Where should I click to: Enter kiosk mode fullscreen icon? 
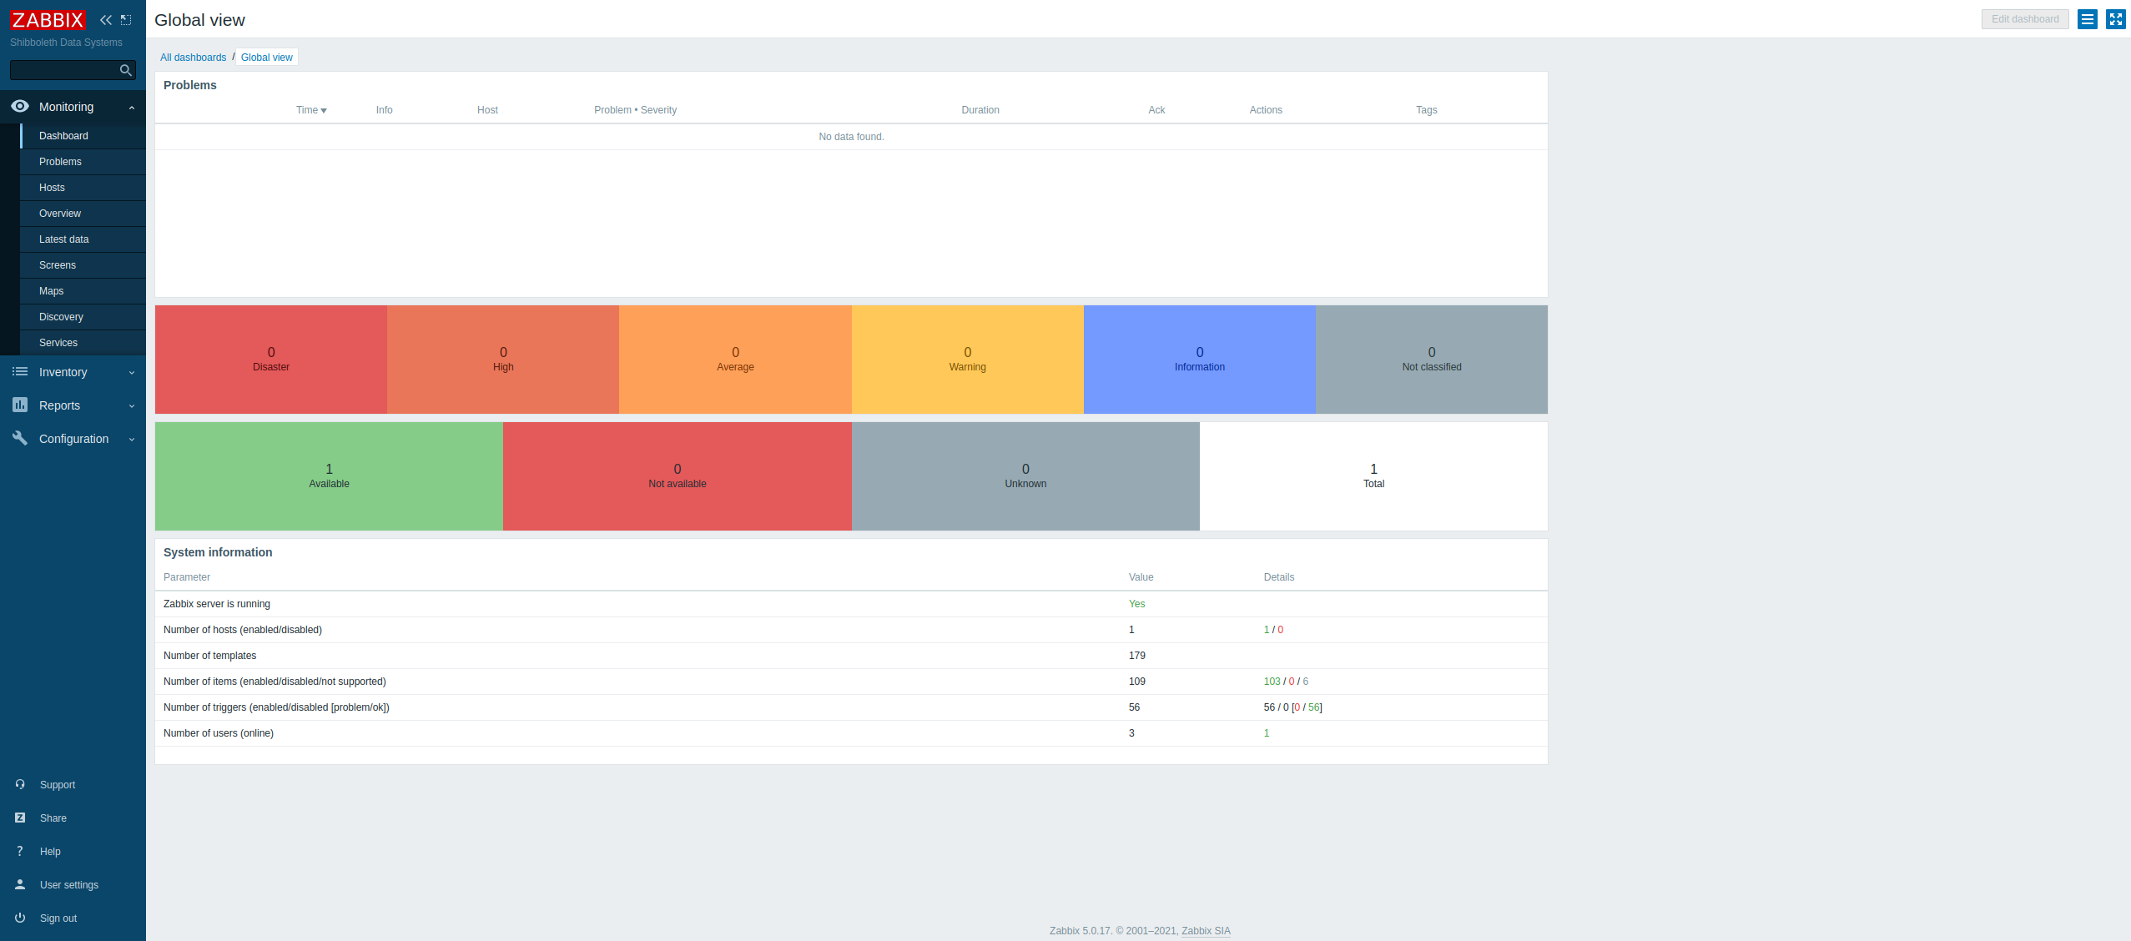tap(2115, 19)
